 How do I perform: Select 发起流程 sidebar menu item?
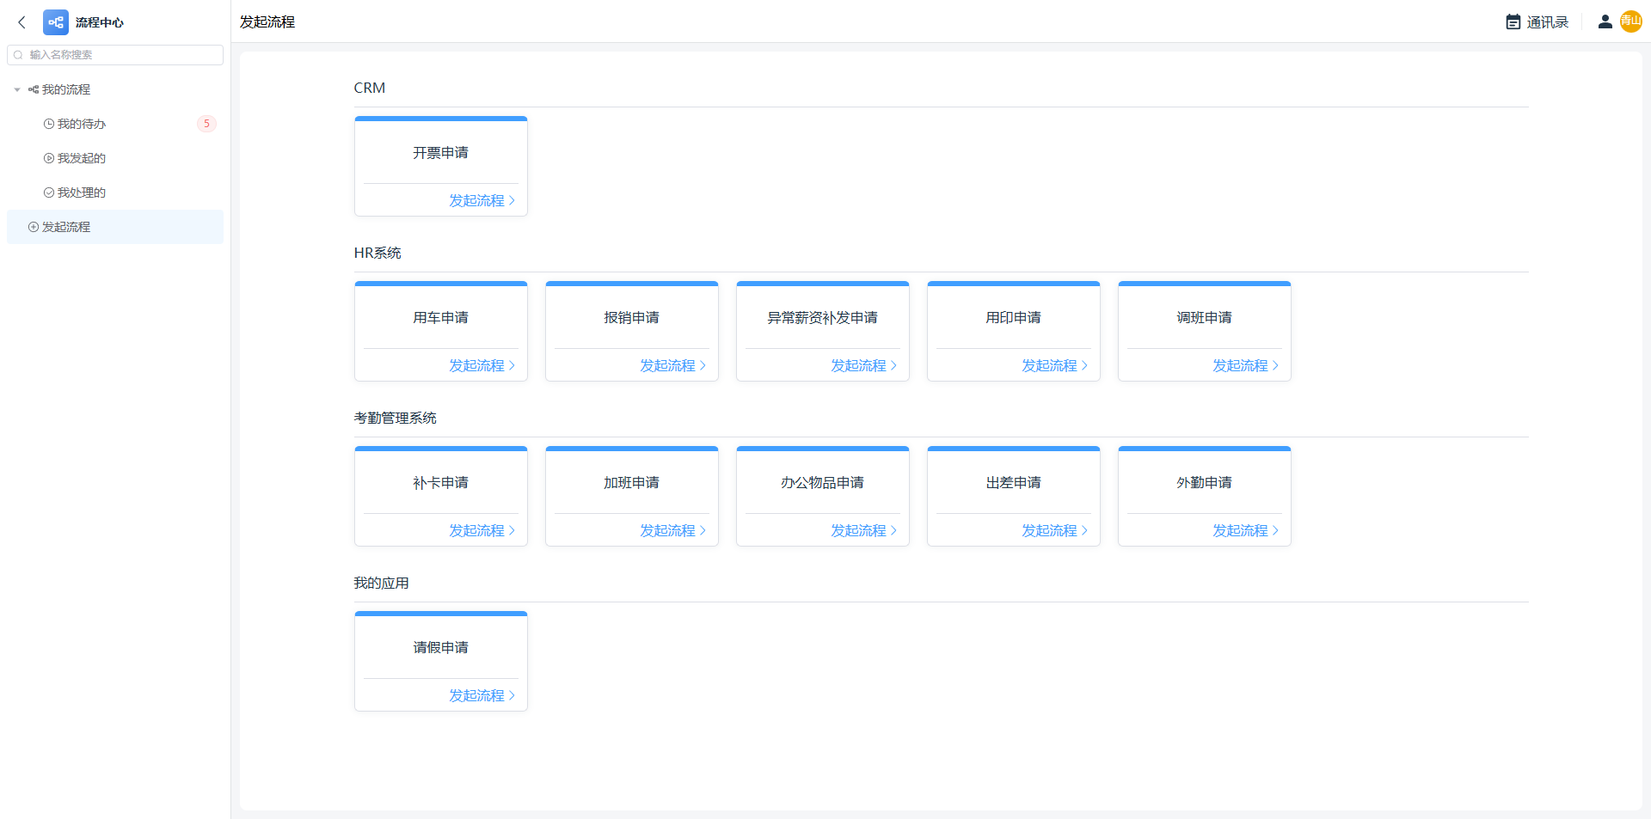coord(66,227)
